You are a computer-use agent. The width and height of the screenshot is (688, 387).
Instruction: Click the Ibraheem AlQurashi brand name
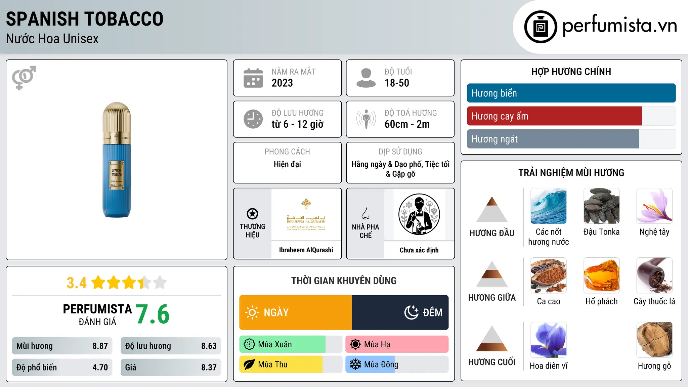pos(306,250)
